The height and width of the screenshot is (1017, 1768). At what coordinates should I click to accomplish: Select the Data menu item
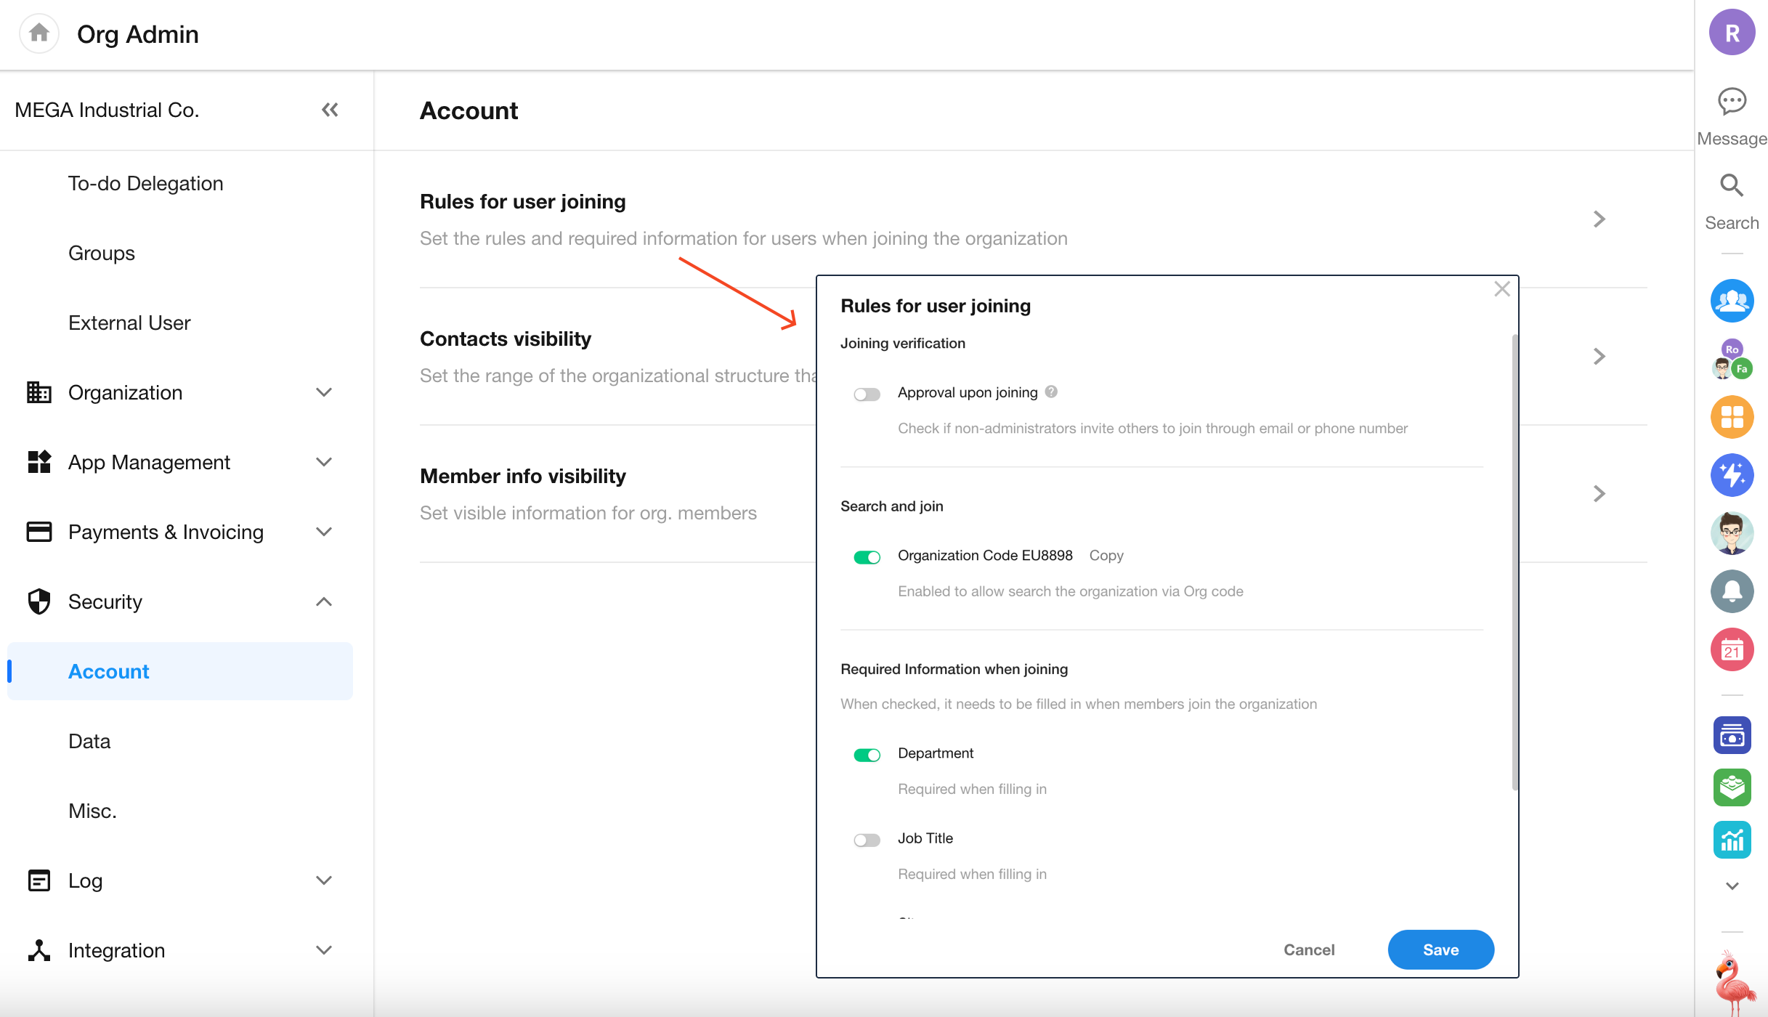89,741
